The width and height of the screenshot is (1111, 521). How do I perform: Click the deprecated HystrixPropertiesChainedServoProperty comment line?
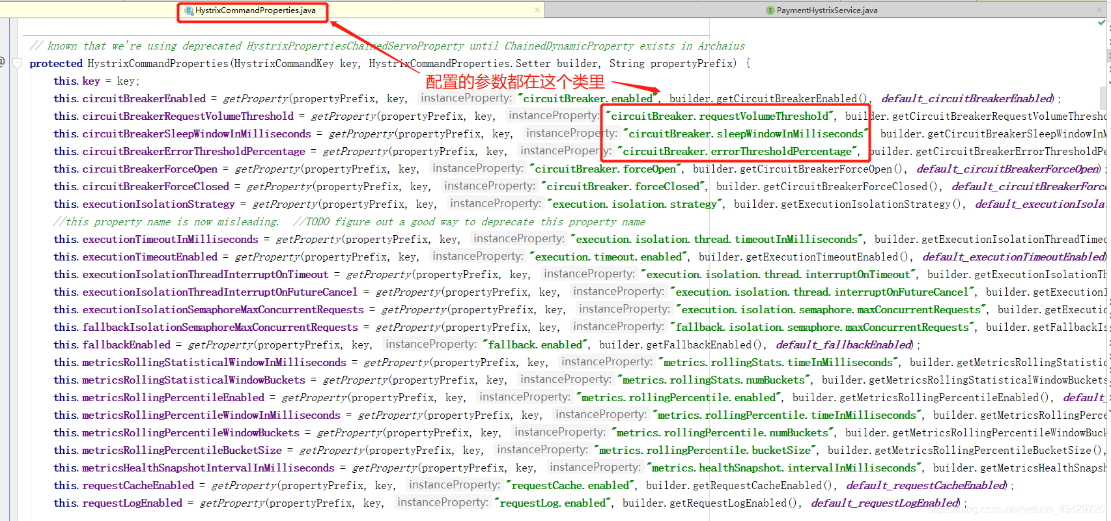387,46
